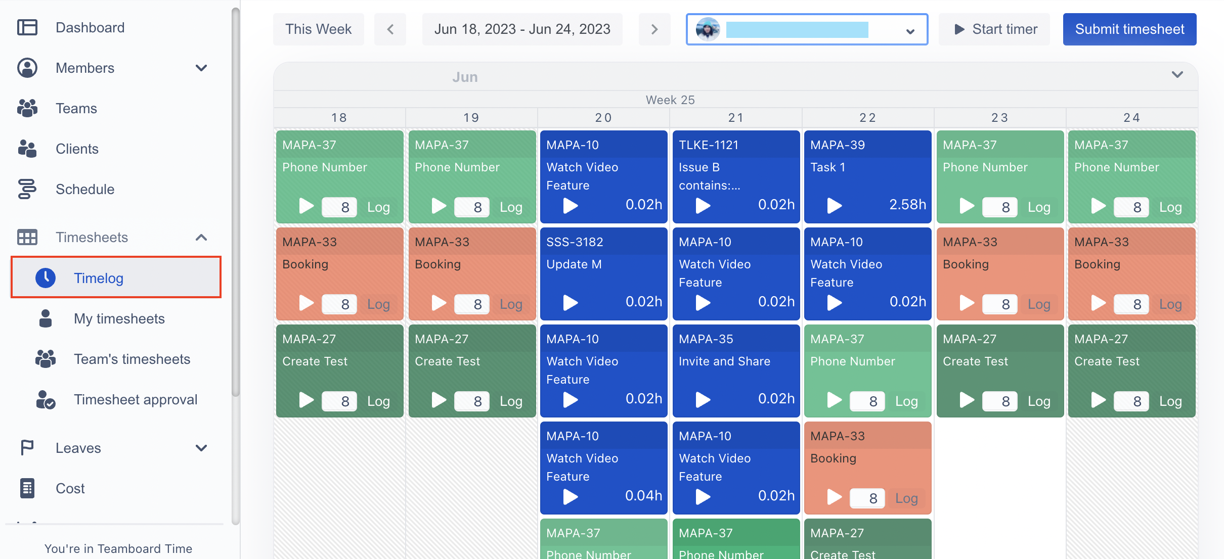1224x559 pixels.
Task: Click hours field on MAPA-33 Booking day 23
Action: pyautogui.click(x=1000, y=304)
